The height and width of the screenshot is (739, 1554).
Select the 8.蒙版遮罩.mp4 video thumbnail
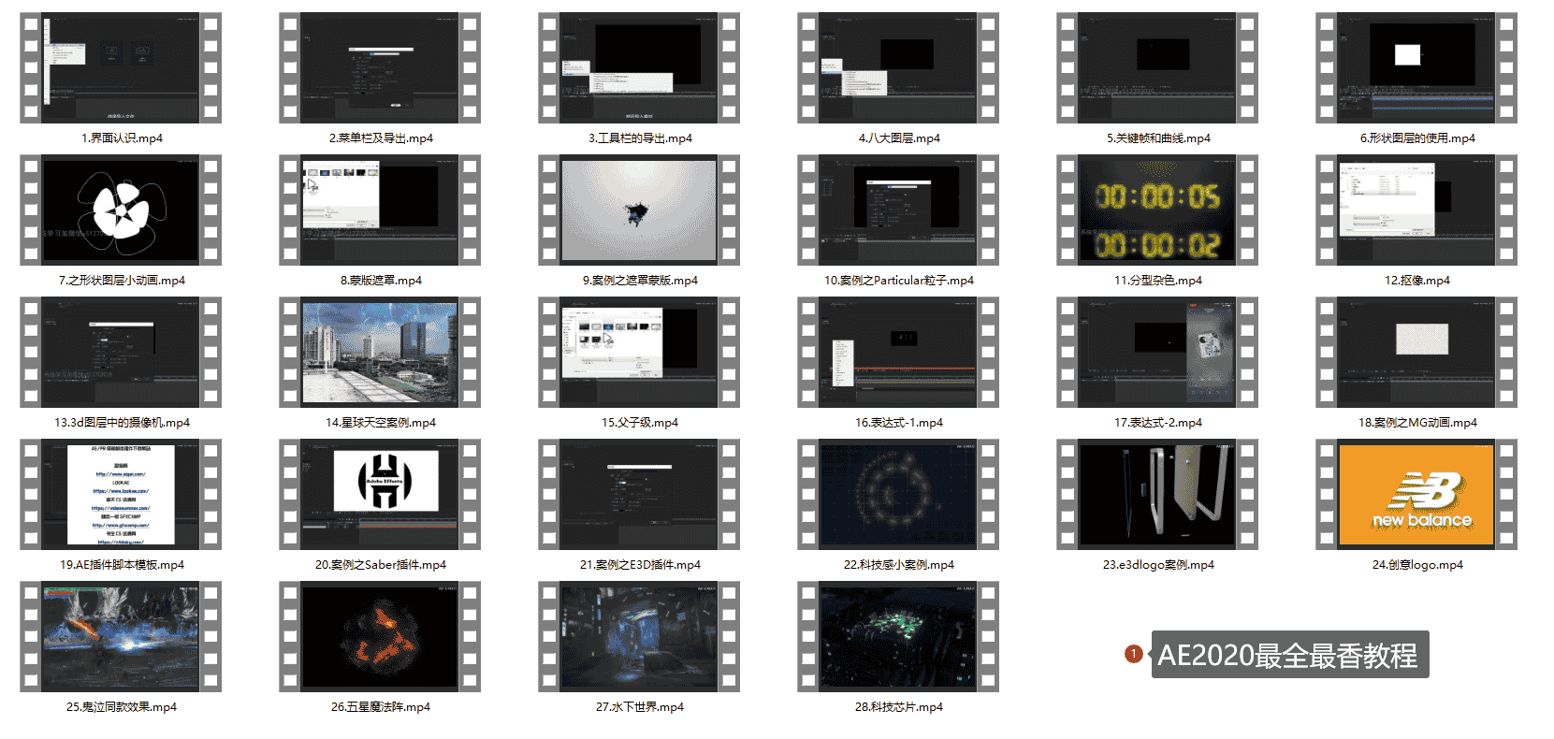point(380,210)
